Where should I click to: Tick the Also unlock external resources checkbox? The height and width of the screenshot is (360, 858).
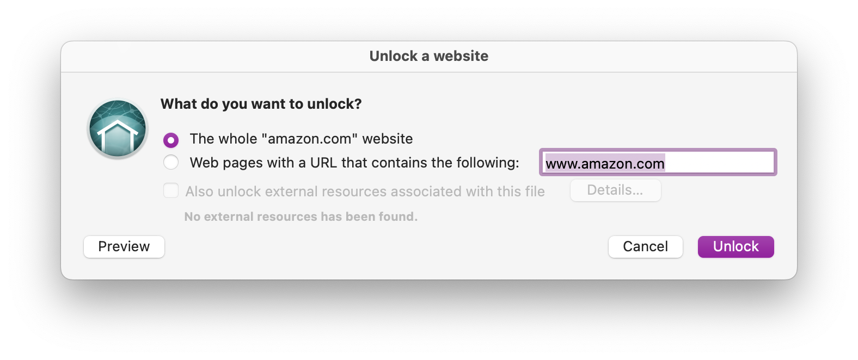(x=171, y=190)
